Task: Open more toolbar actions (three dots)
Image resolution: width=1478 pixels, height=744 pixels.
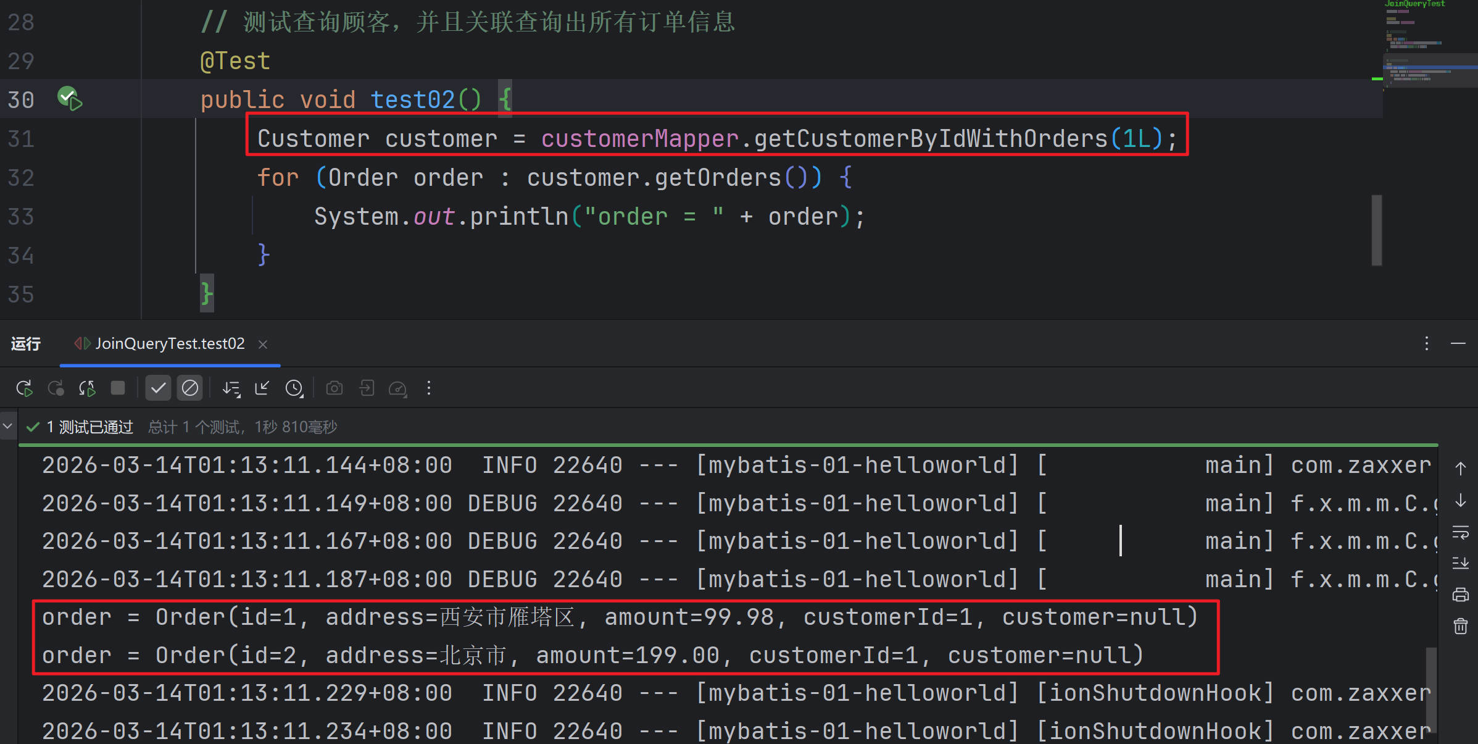Action: pos(429,388)
